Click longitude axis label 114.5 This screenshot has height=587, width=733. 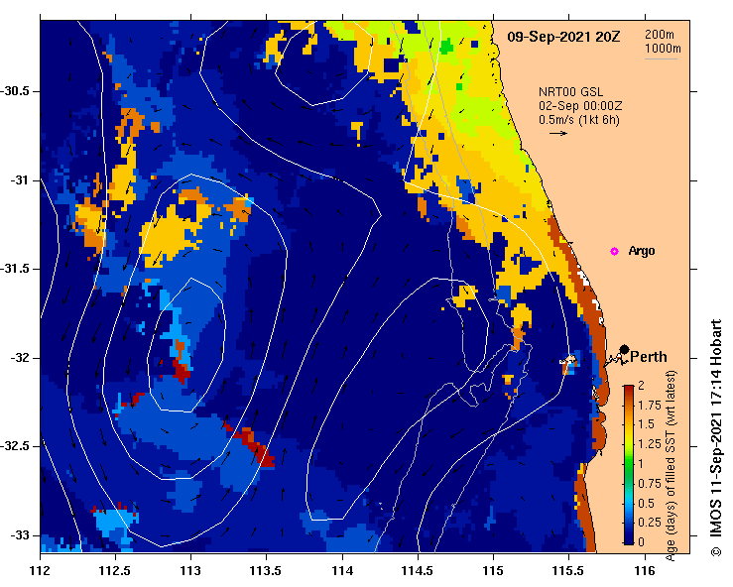[x=418, y=571]
